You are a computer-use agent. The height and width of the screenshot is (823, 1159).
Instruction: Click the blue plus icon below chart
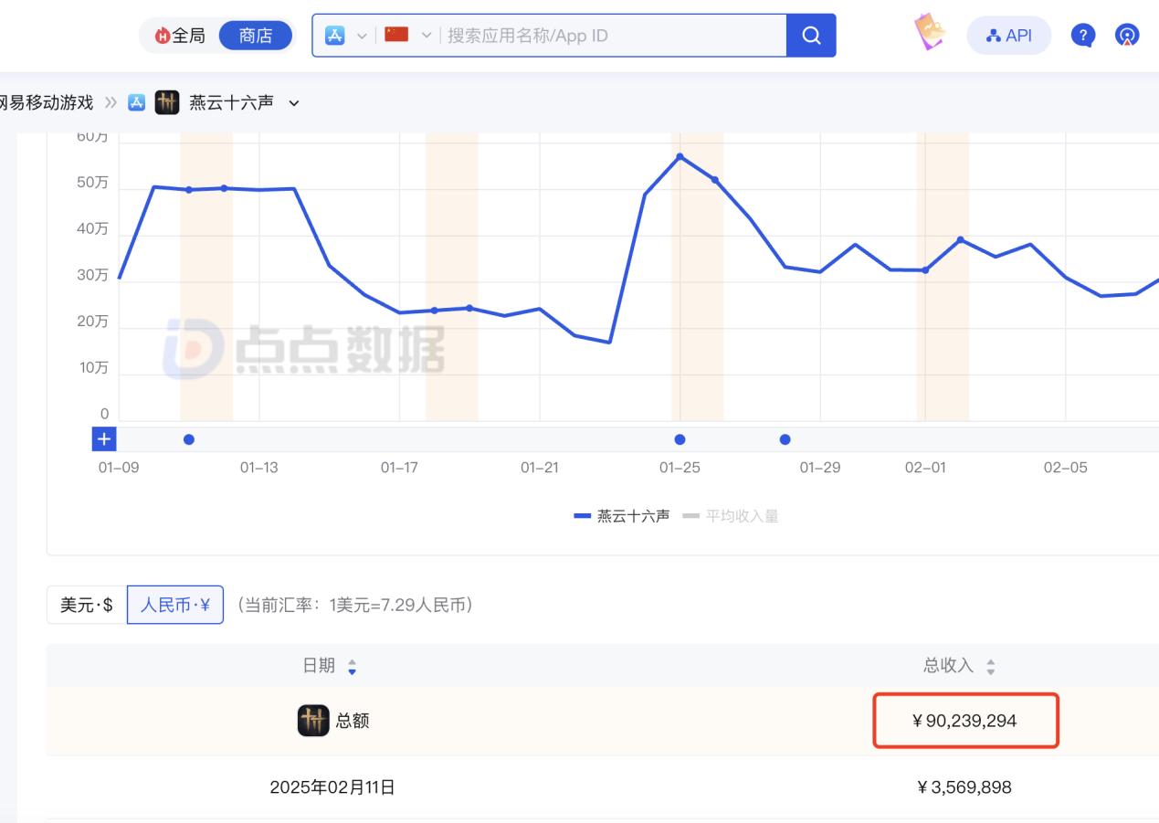click(104, 439)
